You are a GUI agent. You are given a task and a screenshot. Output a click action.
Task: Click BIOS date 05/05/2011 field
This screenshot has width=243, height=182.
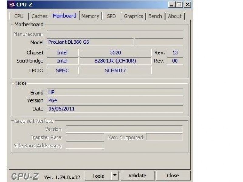tap(115, 109)
